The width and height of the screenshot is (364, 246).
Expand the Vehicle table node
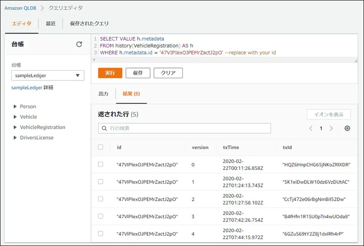pos(15,117)
